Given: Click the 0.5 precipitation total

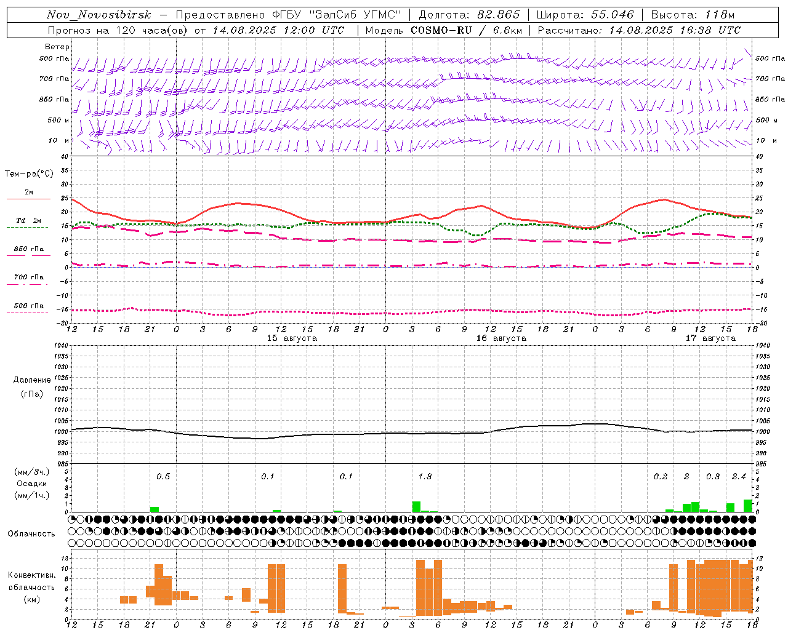Looking at the screenshot, I should 163,477.
